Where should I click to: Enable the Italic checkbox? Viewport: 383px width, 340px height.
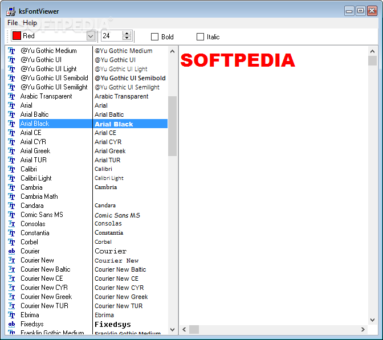200,37
